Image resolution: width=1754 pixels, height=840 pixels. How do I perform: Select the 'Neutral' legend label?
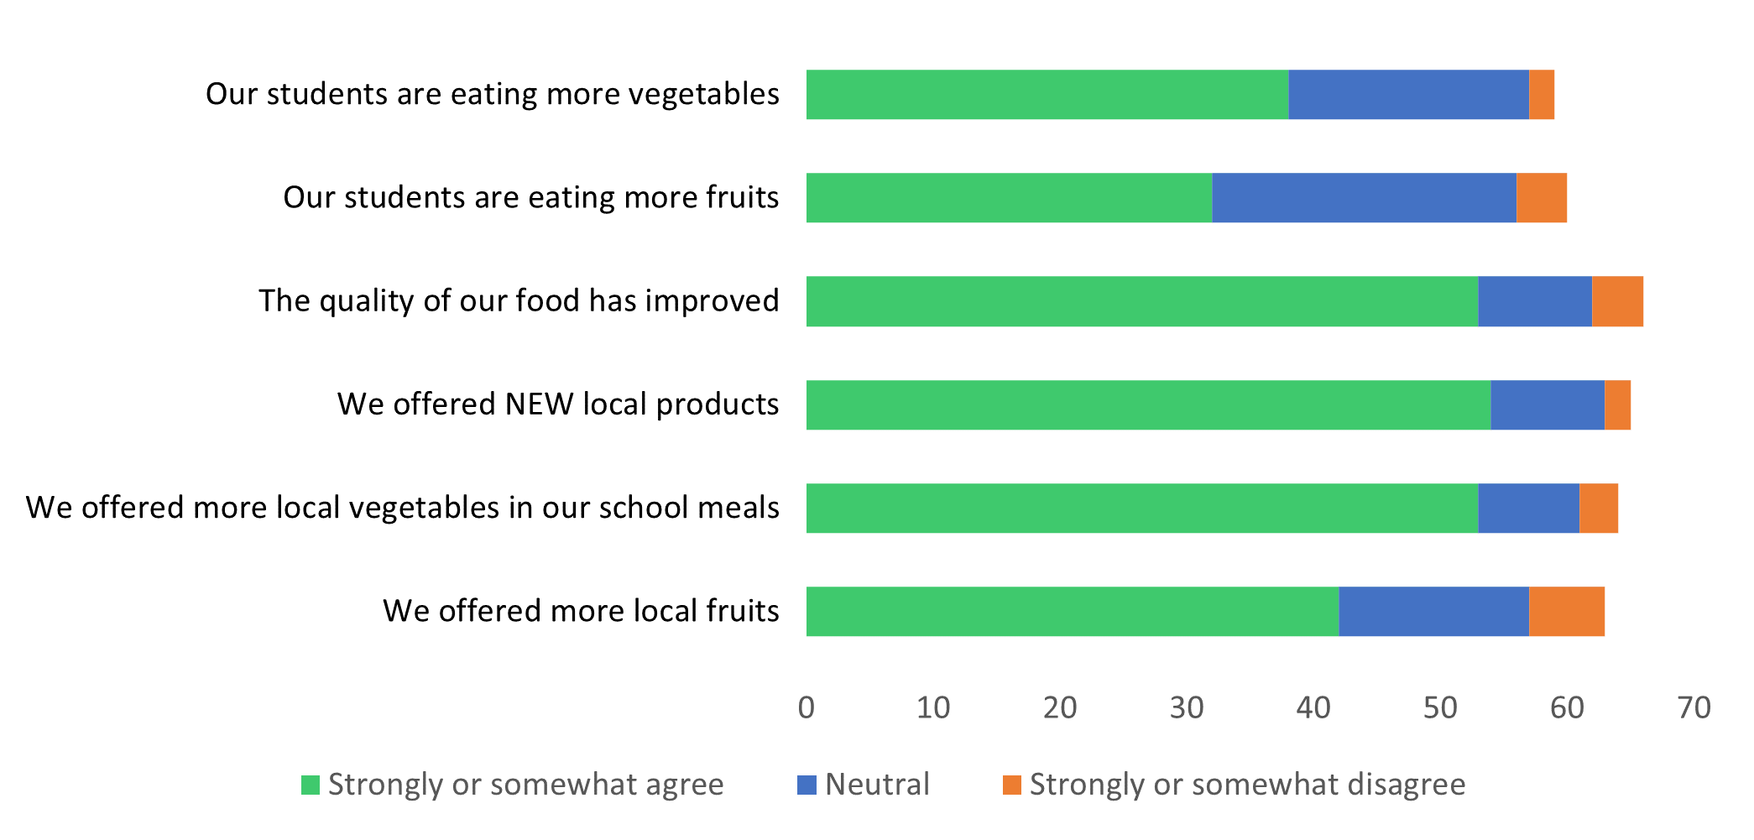[x=877, y=785]
